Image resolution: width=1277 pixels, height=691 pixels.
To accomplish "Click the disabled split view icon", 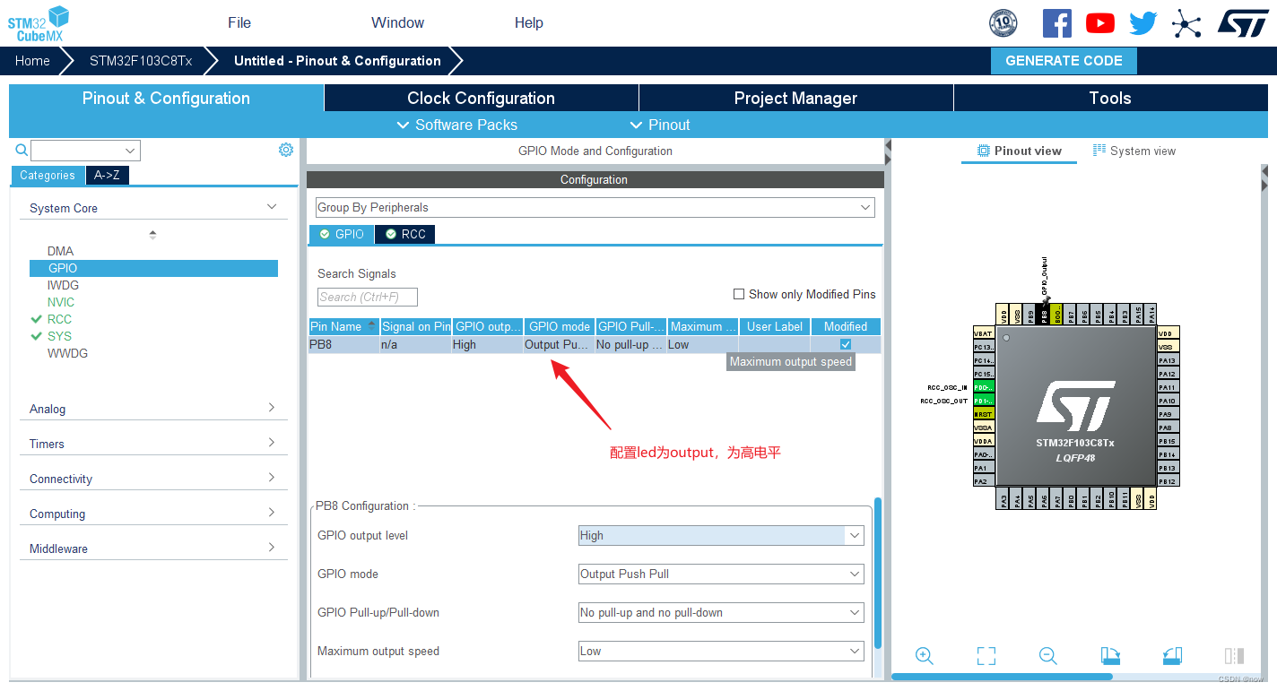I will pos(1234,655).
